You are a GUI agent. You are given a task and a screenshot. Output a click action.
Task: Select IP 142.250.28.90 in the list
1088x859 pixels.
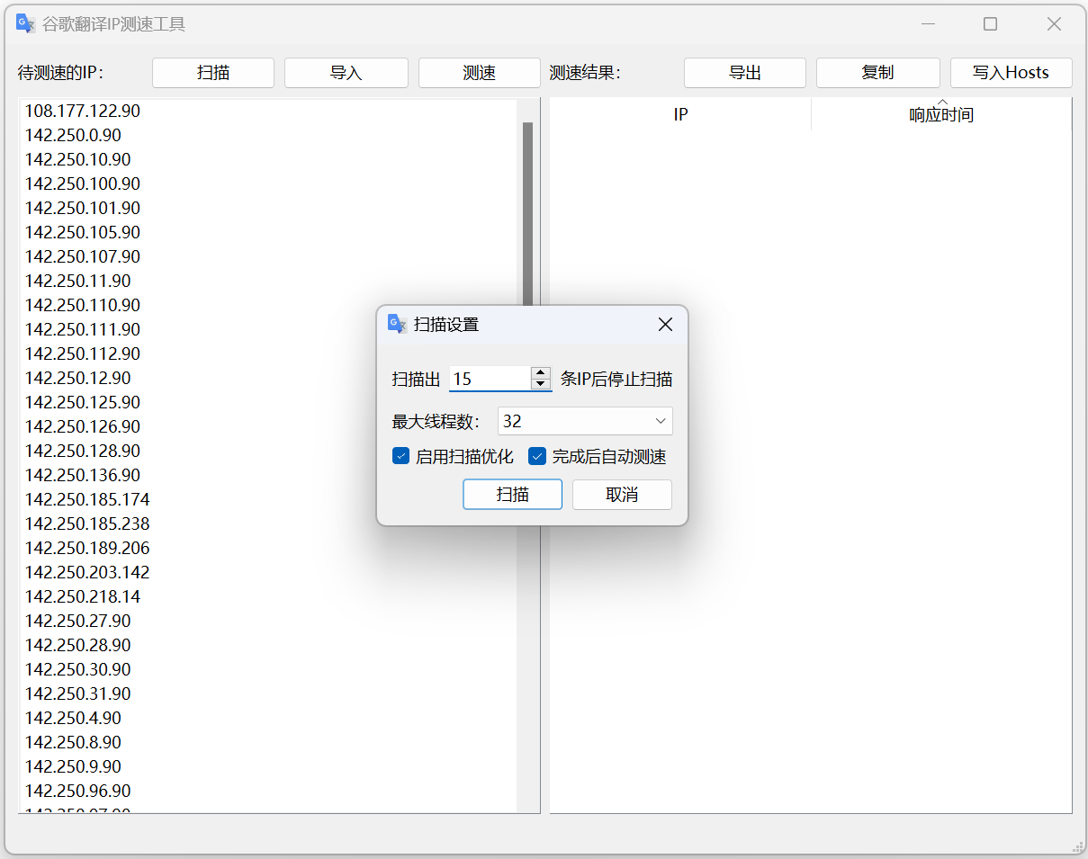(x=77, y=645)
